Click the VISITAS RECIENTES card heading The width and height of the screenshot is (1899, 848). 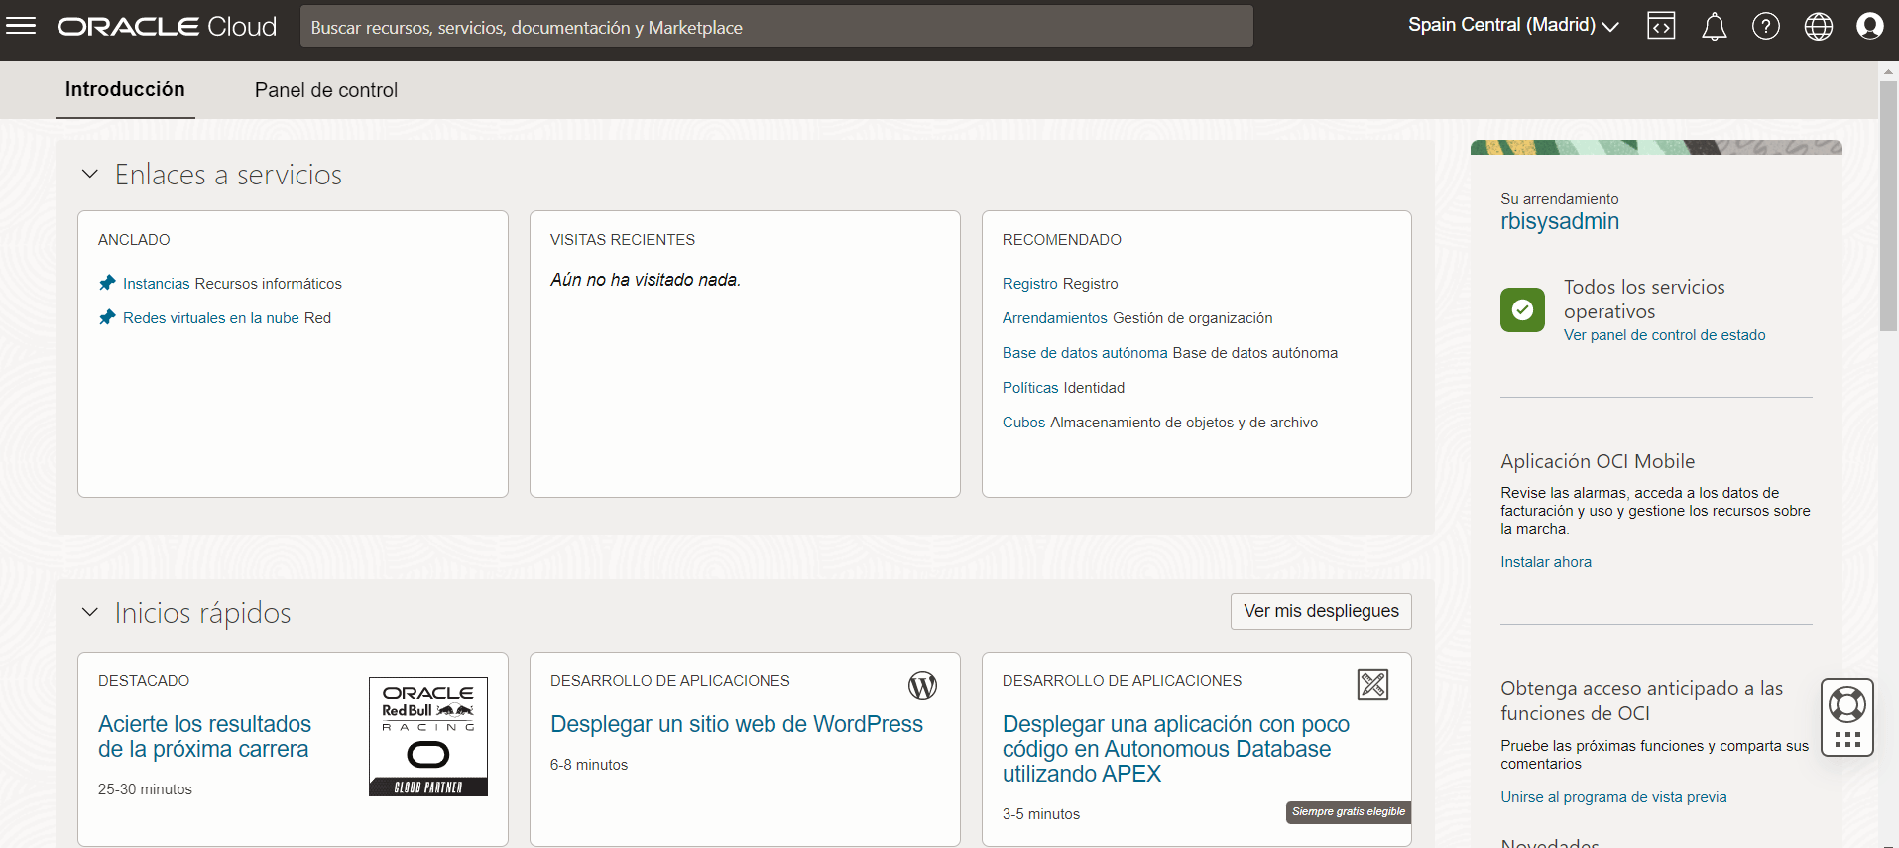coord(623,240)
